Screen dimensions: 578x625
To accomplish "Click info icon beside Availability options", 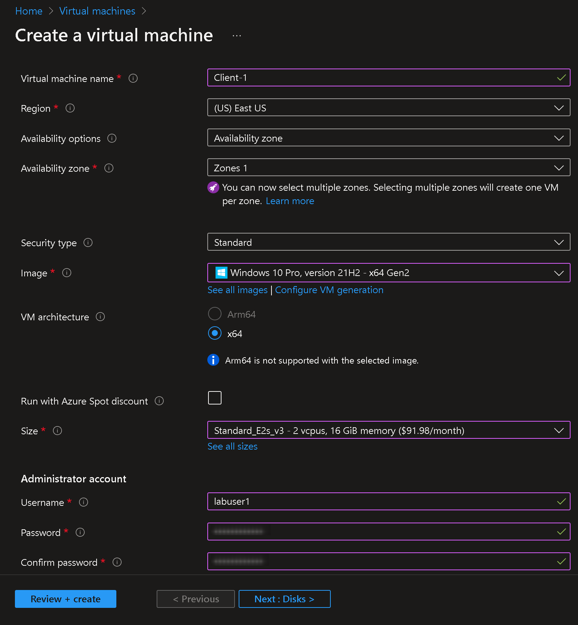I will click(112, 138).
